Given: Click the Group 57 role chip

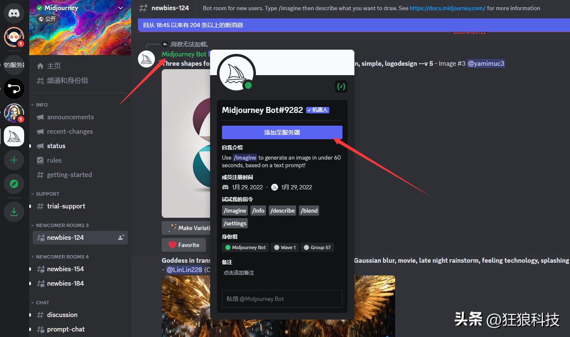Looking at the screenshot, I should 317,247.
